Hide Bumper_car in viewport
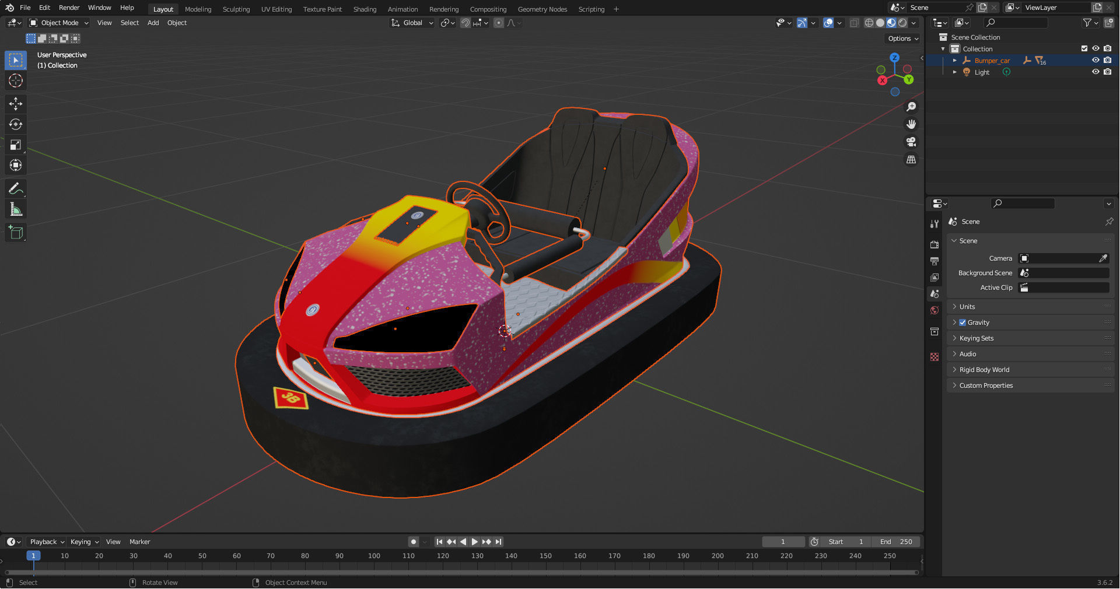The height and width of the screenshot is (589, 1120). 1095,60
